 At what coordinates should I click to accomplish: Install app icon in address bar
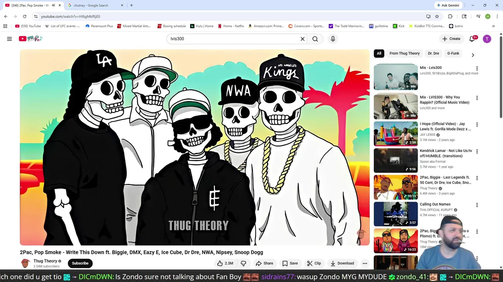(x=428, y=16)
